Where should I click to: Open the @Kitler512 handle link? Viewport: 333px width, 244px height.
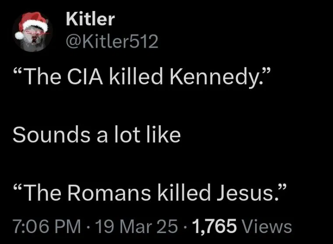pos(111,42)
